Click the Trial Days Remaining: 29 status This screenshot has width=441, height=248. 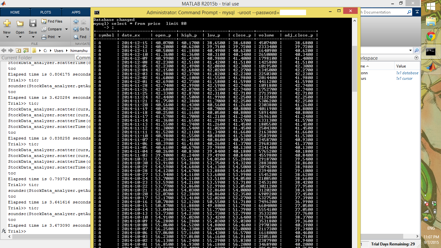pos(393,244)
